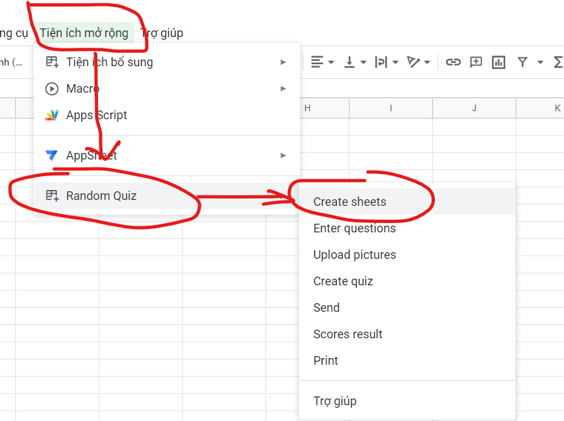Expand text rotation dropdown arrow
This screenshot has width=564, height=421.
428,62
